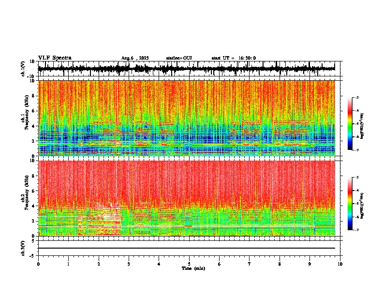Select the "Aug.6 , 2023" date label
This screenshot has height=296, width=383.
135,58
